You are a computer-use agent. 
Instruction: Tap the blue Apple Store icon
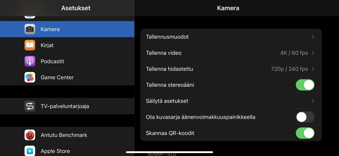29,151
